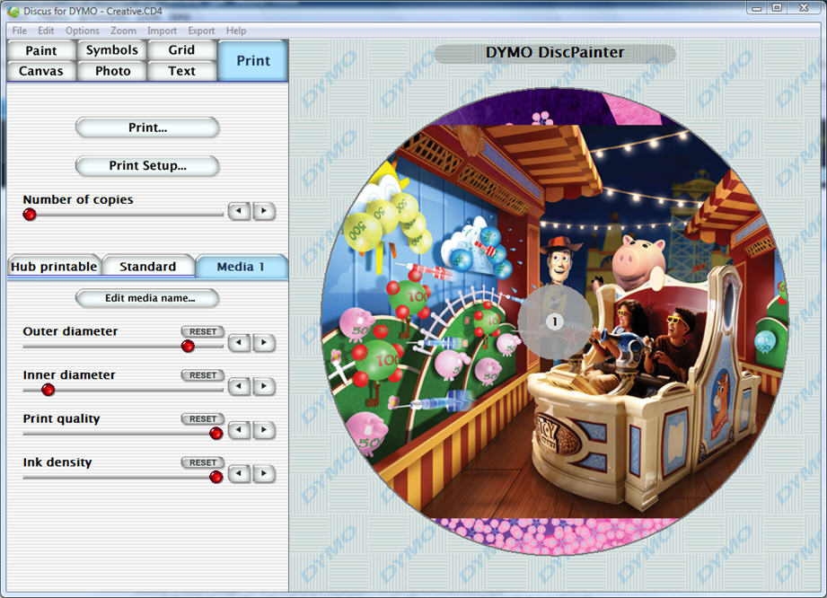
Task: Reset the Outer diameter value
Action: [203, 332]
